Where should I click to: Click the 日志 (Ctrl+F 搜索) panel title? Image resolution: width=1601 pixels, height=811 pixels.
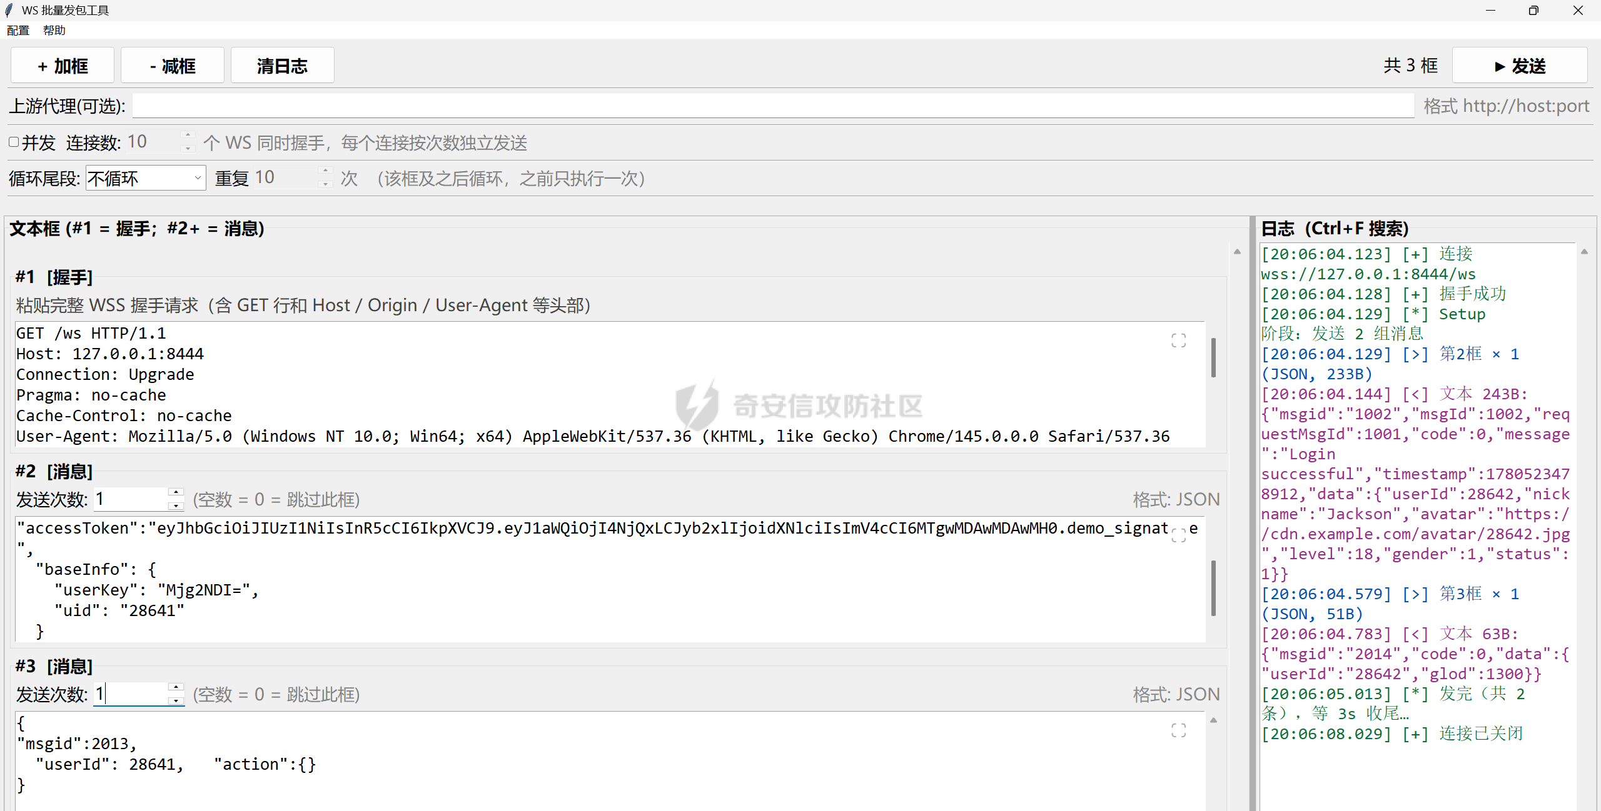pyautogui.click(x=1335, y=229)
